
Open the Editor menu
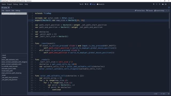[x=21, y=4]
